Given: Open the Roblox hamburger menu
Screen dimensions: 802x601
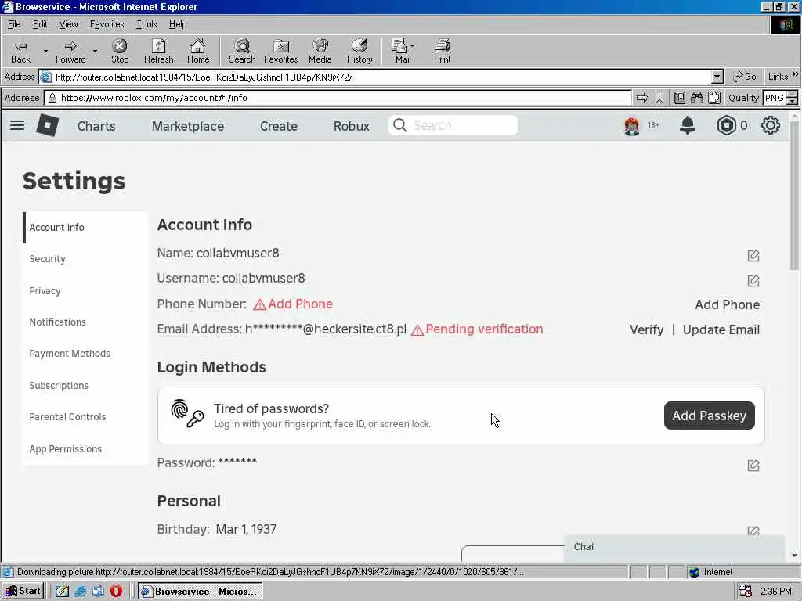Looking at the screenshot, I should pyautogui.click(x=17, y=125).
